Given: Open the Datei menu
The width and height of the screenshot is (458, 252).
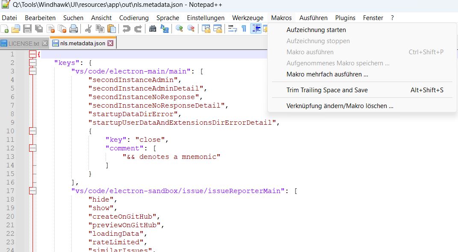Looking at the screenshot, I should [9, 18].
